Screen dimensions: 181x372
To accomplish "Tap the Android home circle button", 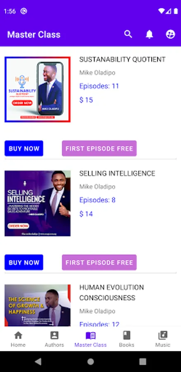I will (90, 362).
